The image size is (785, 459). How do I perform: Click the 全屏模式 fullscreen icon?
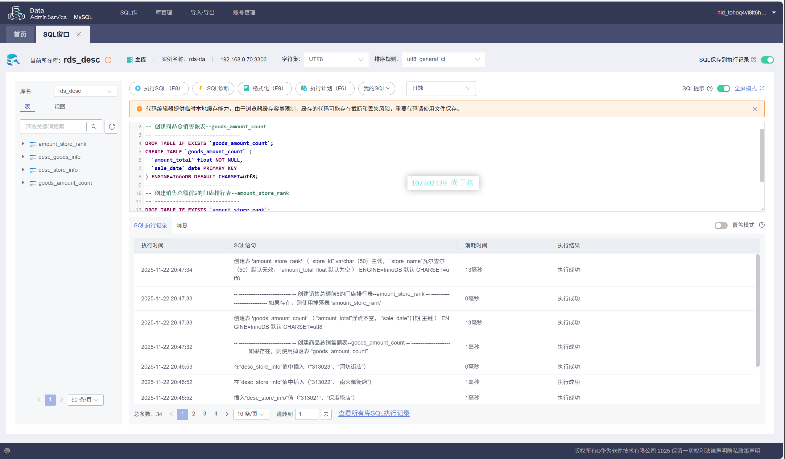point(762,88)
